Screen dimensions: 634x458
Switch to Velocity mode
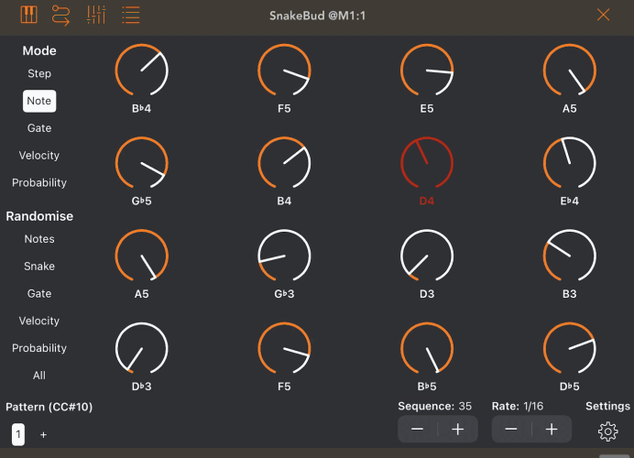(x=39, y=156)
